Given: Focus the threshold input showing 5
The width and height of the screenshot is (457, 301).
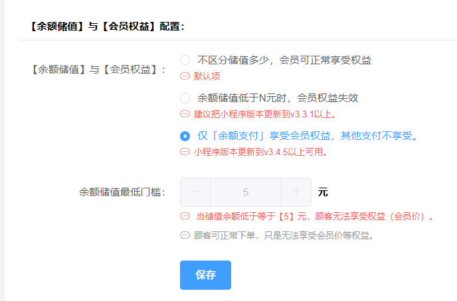Looking at the screenshot, I should pyautogui.click(x=246, y=192).
